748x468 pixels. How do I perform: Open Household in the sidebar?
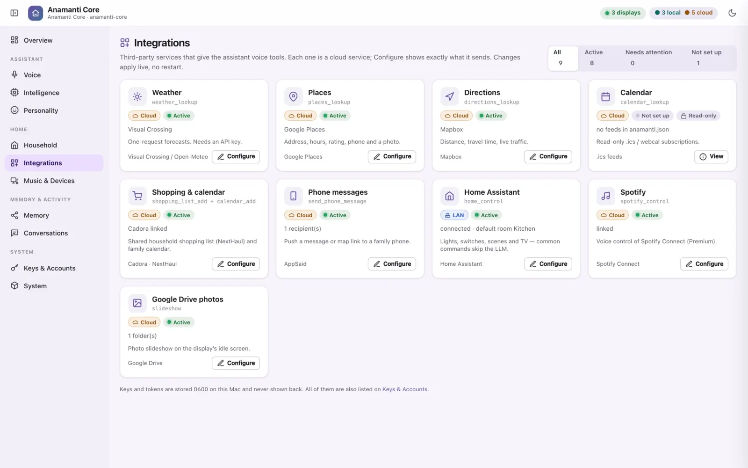54,145
